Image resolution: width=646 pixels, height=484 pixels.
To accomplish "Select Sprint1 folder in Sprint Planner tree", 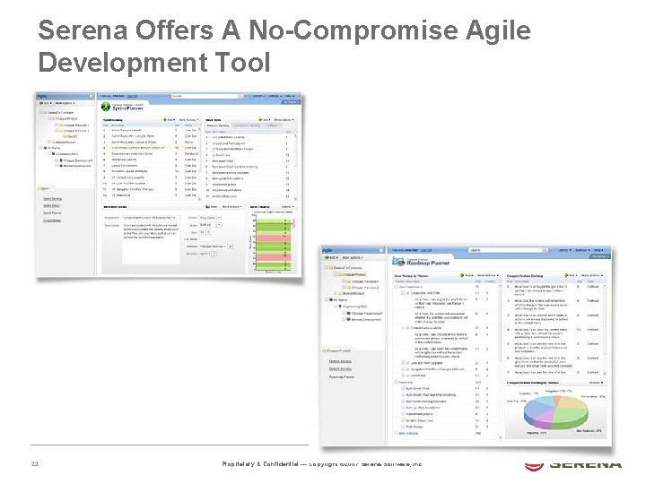I will point(70,136).
